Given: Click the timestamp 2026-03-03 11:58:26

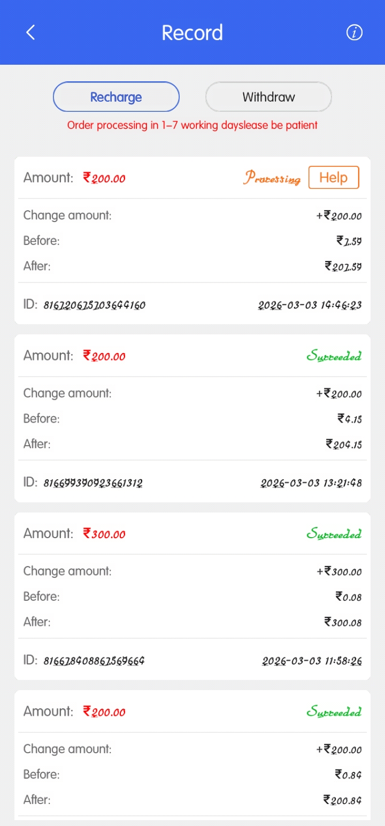Looking at the screenshot, I should pos(312,661).
